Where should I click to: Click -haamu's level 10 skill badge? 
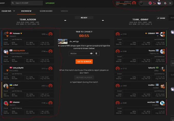tap(118, 51)
